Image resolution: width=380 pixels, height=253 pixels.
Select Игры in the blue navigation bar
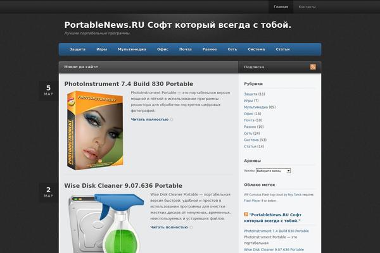pos(102,49)
